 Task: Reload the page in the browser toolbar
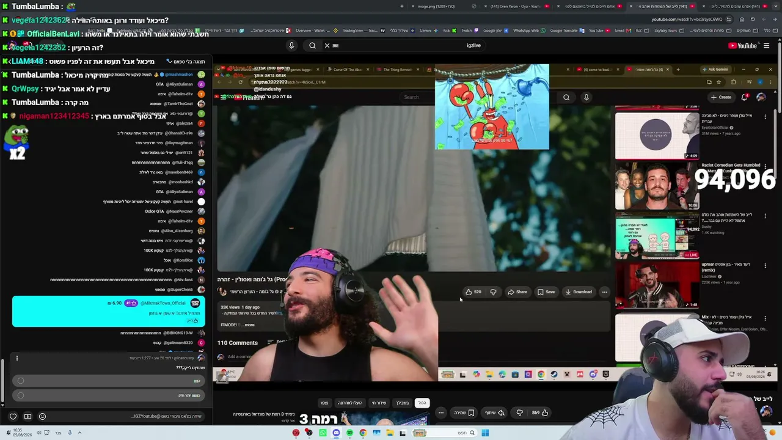tap(753, 19)
